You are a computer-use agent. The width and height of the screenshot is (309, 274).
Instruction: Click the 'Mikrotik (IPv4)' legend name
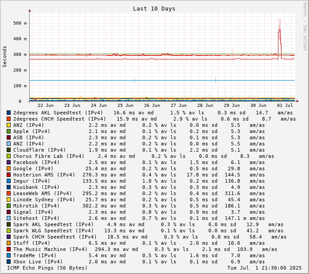(36, 206)
